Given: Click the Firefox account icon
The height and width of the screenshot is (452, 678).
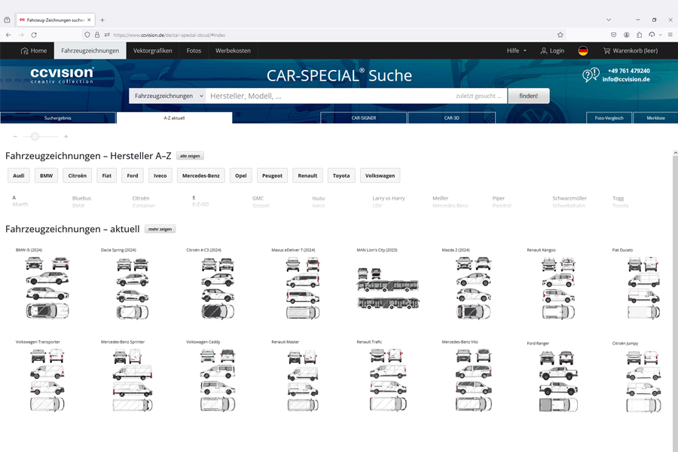Looking at the screenshot, I should point(627,35).
